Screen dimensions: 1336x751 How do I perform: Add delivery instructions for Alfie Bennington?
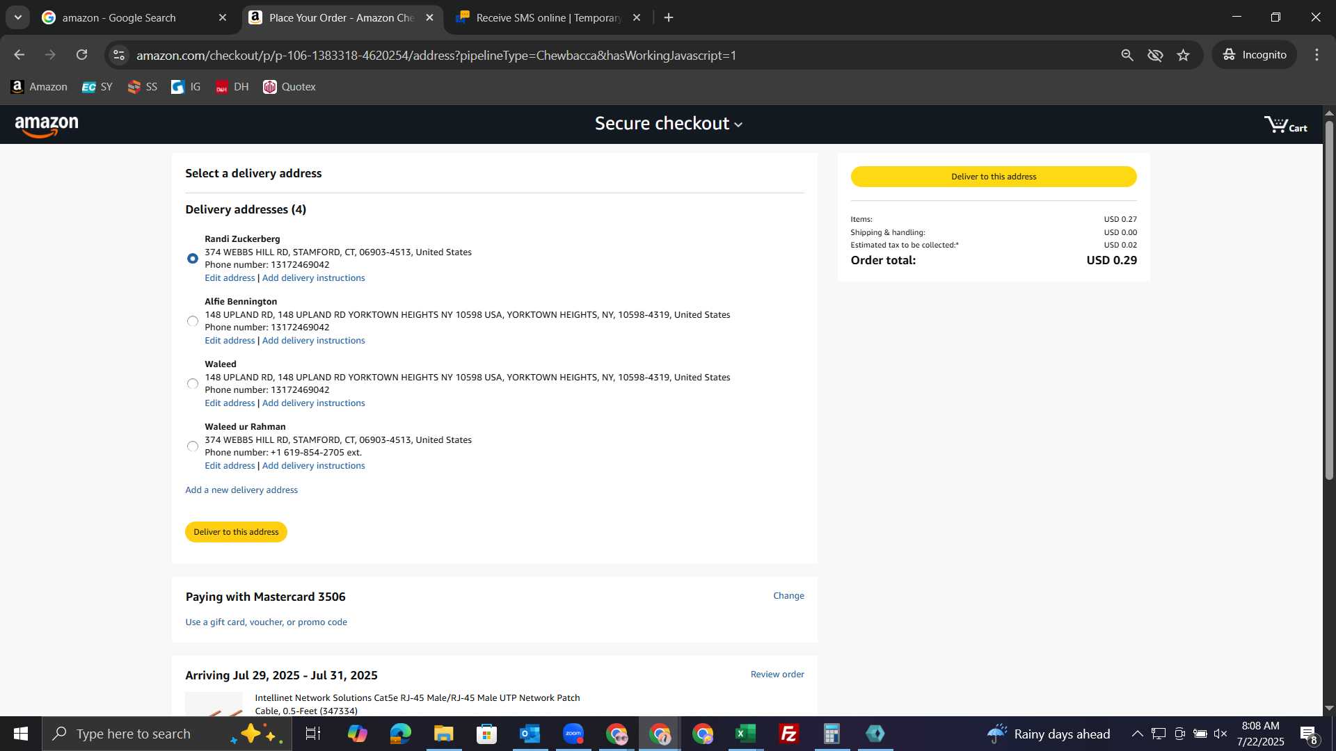314,341
